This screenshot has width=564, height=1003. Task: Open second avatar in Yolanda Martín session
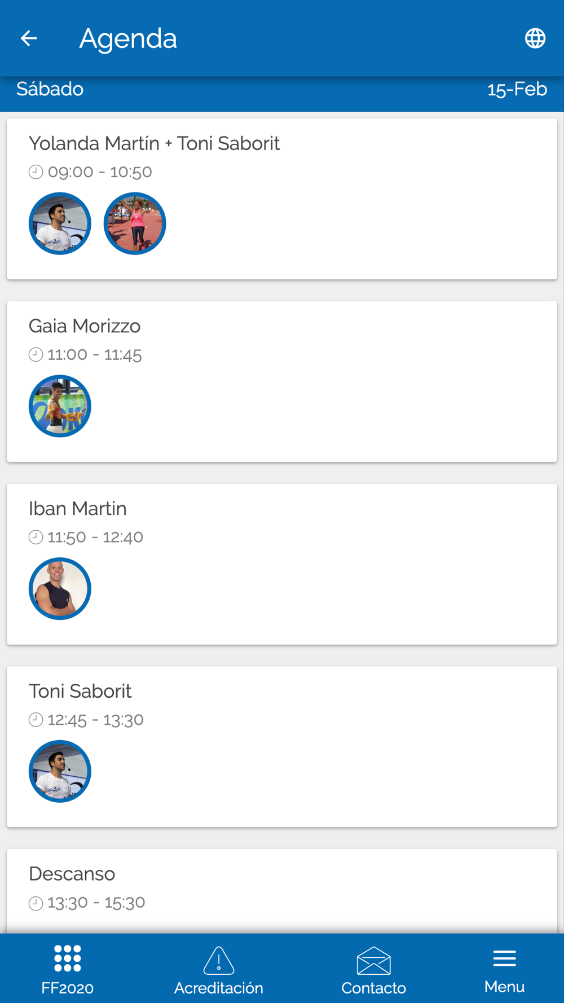[135, 224]
